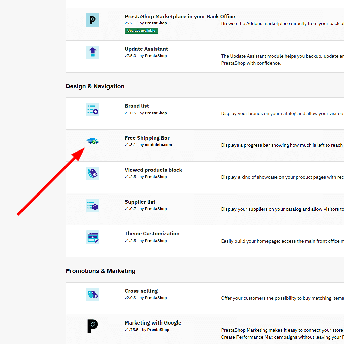
Task: Select the Viewed products block icon
Action: [93, 173]
